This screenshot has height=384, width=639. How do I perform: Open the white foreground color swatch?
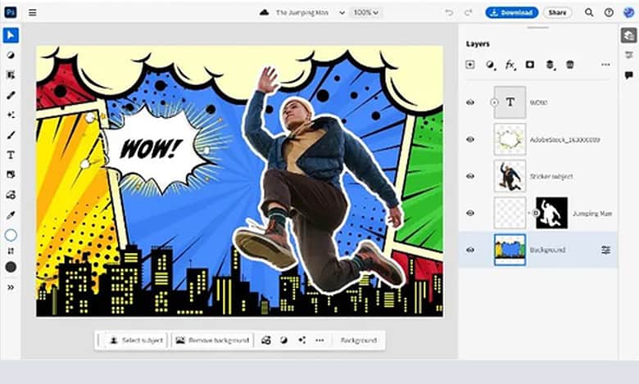[x=11, y=235]
